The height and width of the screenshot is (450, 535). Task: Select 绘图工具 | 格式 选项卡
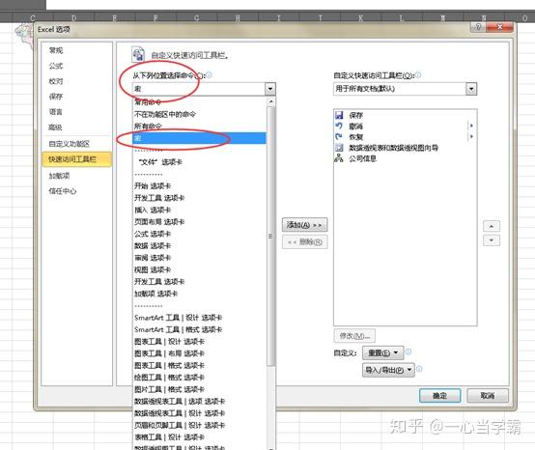[199, 378]
